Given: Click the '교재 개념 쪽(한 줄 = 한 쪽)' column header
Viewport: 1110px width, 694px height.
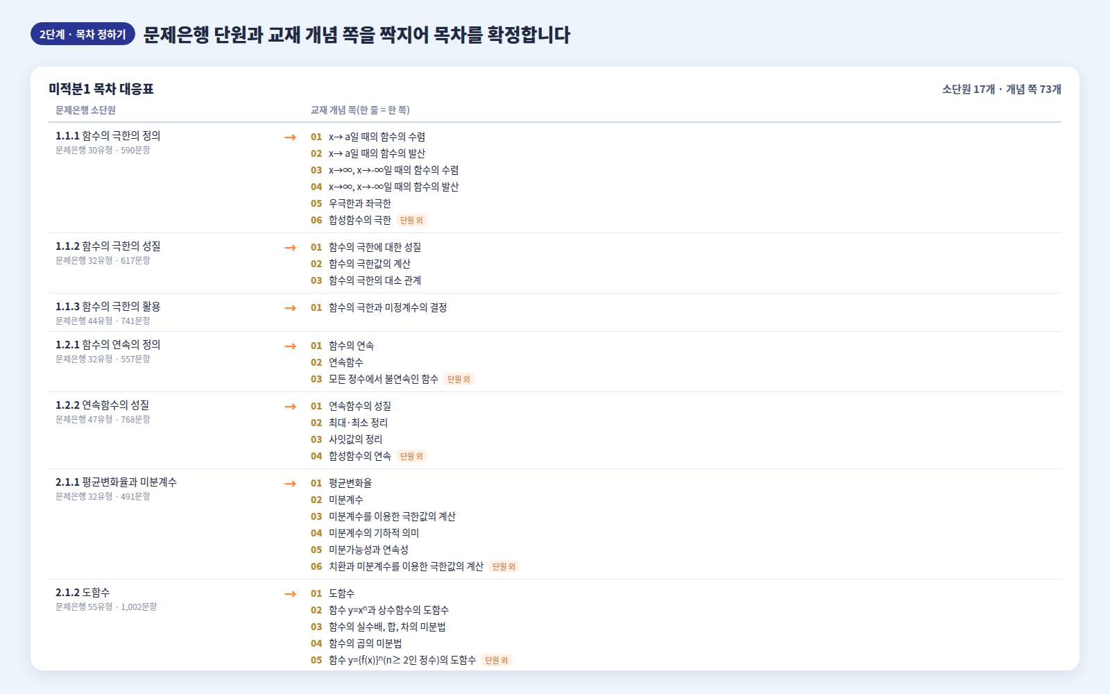Looking at the screenshot, I should coord(360,110).
